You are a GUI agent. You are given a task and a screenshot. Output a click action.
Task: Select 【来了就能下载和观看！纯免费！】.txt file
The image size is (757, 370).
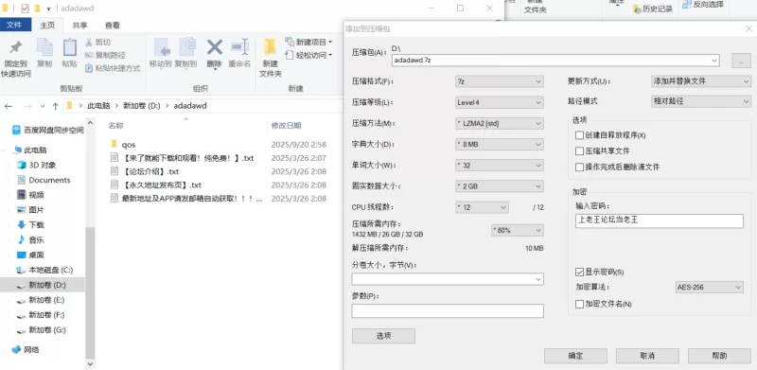187,158
